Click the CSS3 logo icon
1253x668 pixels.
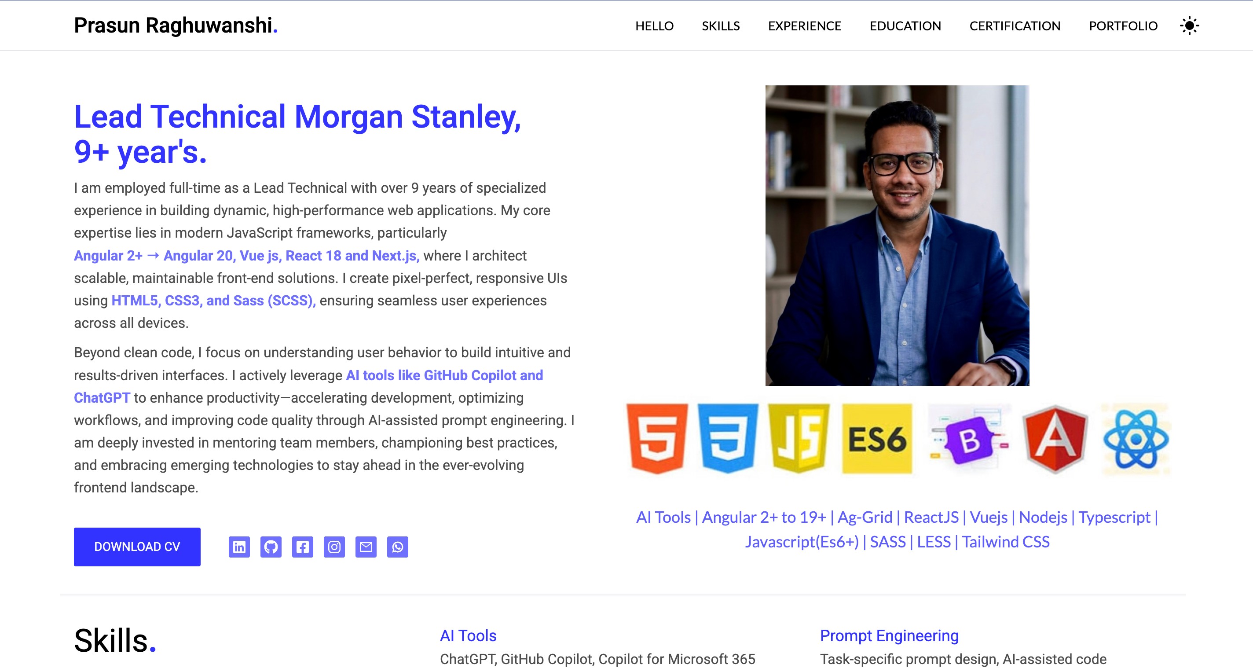(x=728, y=438)
